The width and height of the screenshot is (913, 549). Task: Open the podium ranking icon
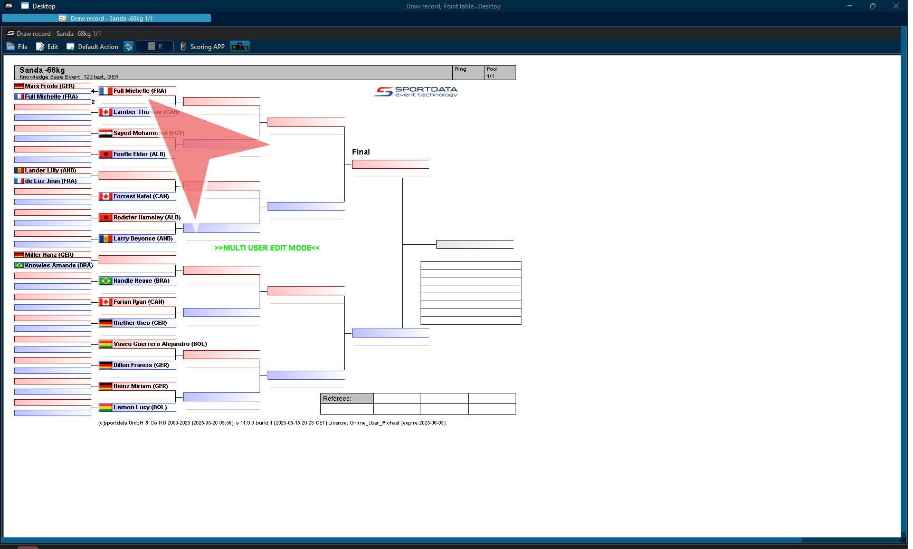pos(240,46)
